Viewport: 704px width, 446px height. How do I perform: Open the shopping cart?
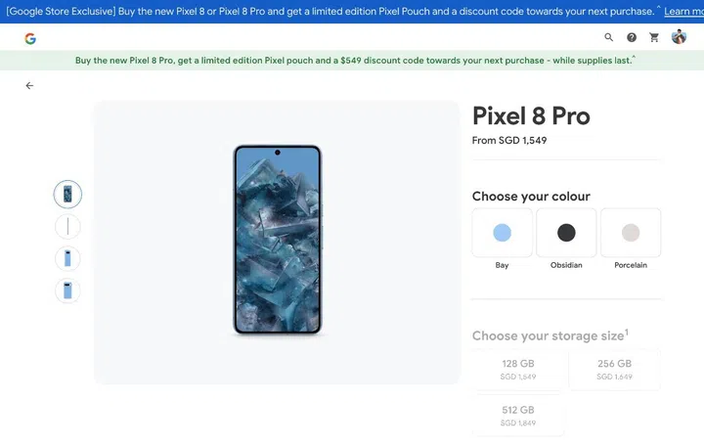pos(654,38)
